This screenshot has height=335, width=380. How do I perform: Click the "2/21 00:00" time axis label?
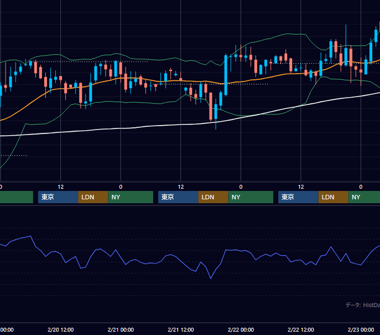[121, 329]
